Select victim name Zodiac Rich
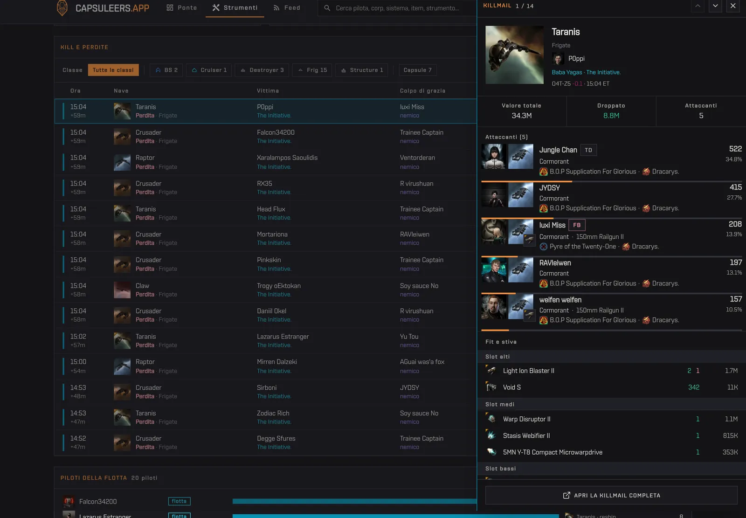Viewport: 746px width, 518px height. pyautogui.click(x=273, y=413)
